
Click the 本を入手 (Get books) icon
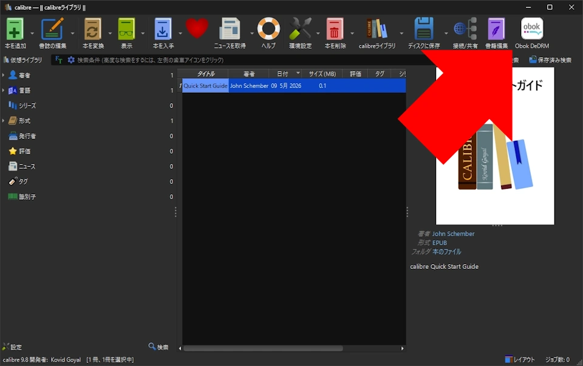[x=163, y=29]
